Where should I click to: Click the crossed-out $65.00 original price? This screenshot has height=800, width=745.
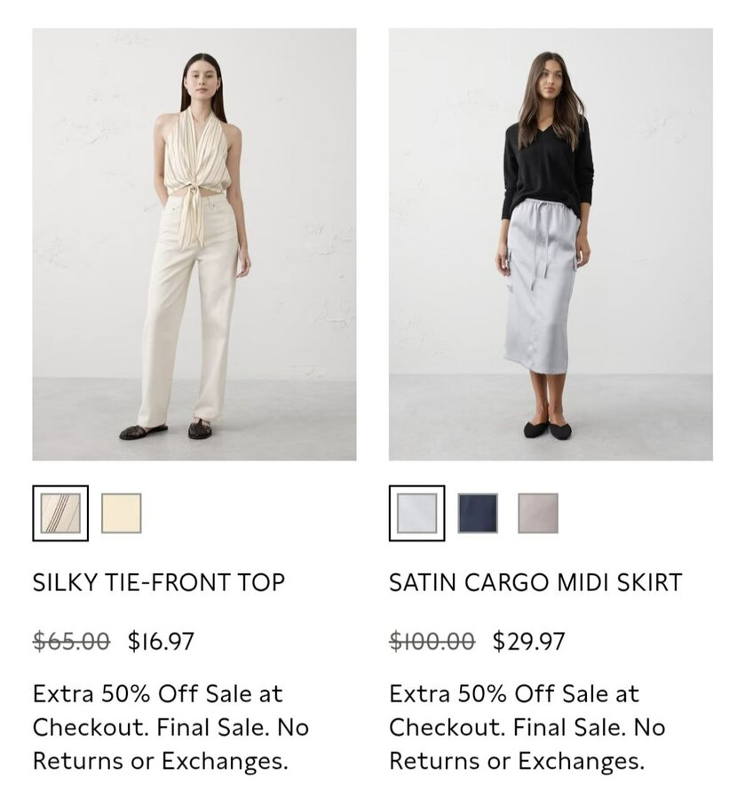71,641
